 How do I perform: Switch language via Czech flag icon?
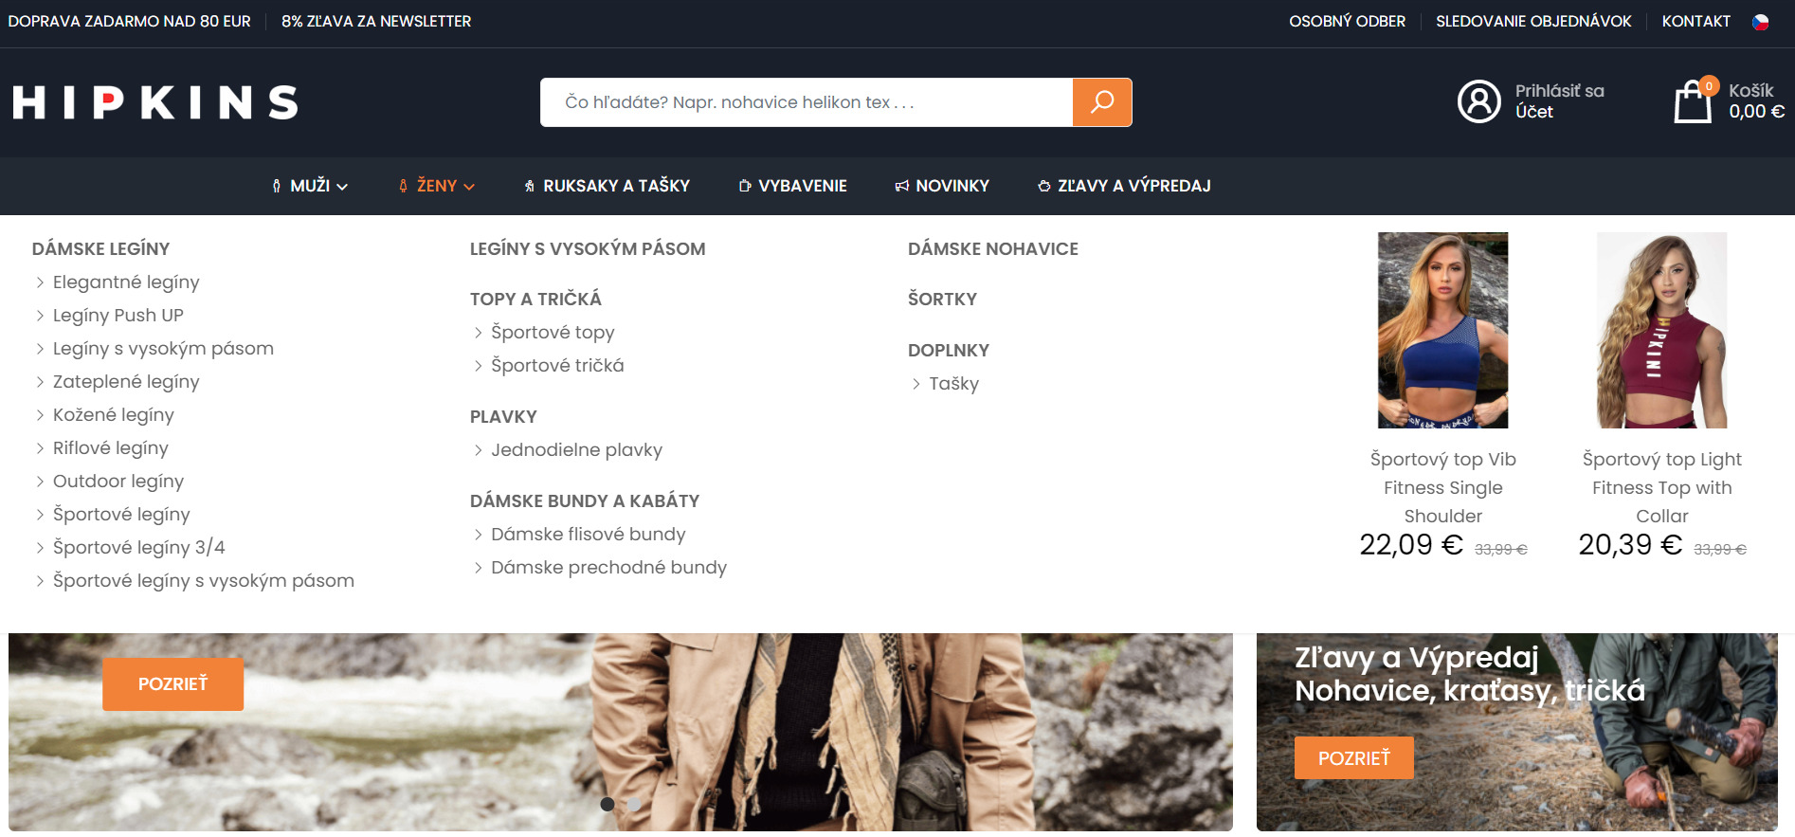tap(1760, 22)
